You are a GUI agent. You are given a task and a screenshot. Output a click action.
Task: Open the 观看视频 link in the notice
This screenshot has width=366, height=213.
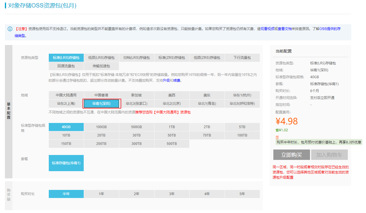click(x=267, y=29)
